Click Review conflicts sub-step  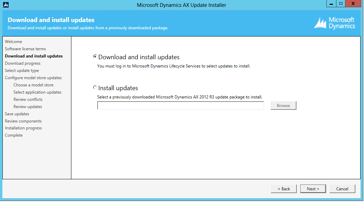coord(28,99)
